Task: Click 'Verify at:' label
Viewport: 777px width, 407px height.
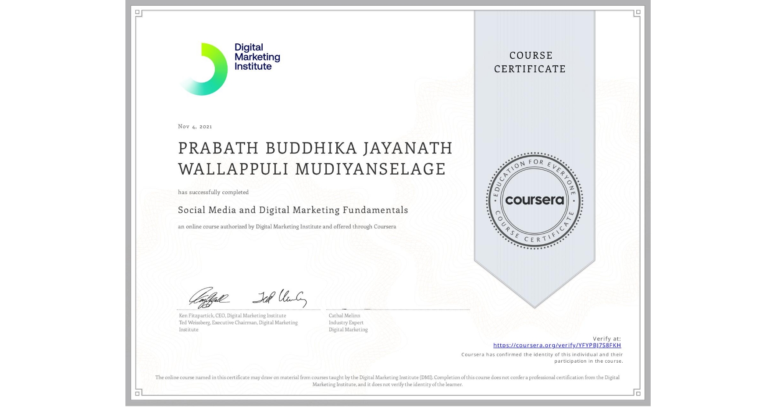Action: 607,339
